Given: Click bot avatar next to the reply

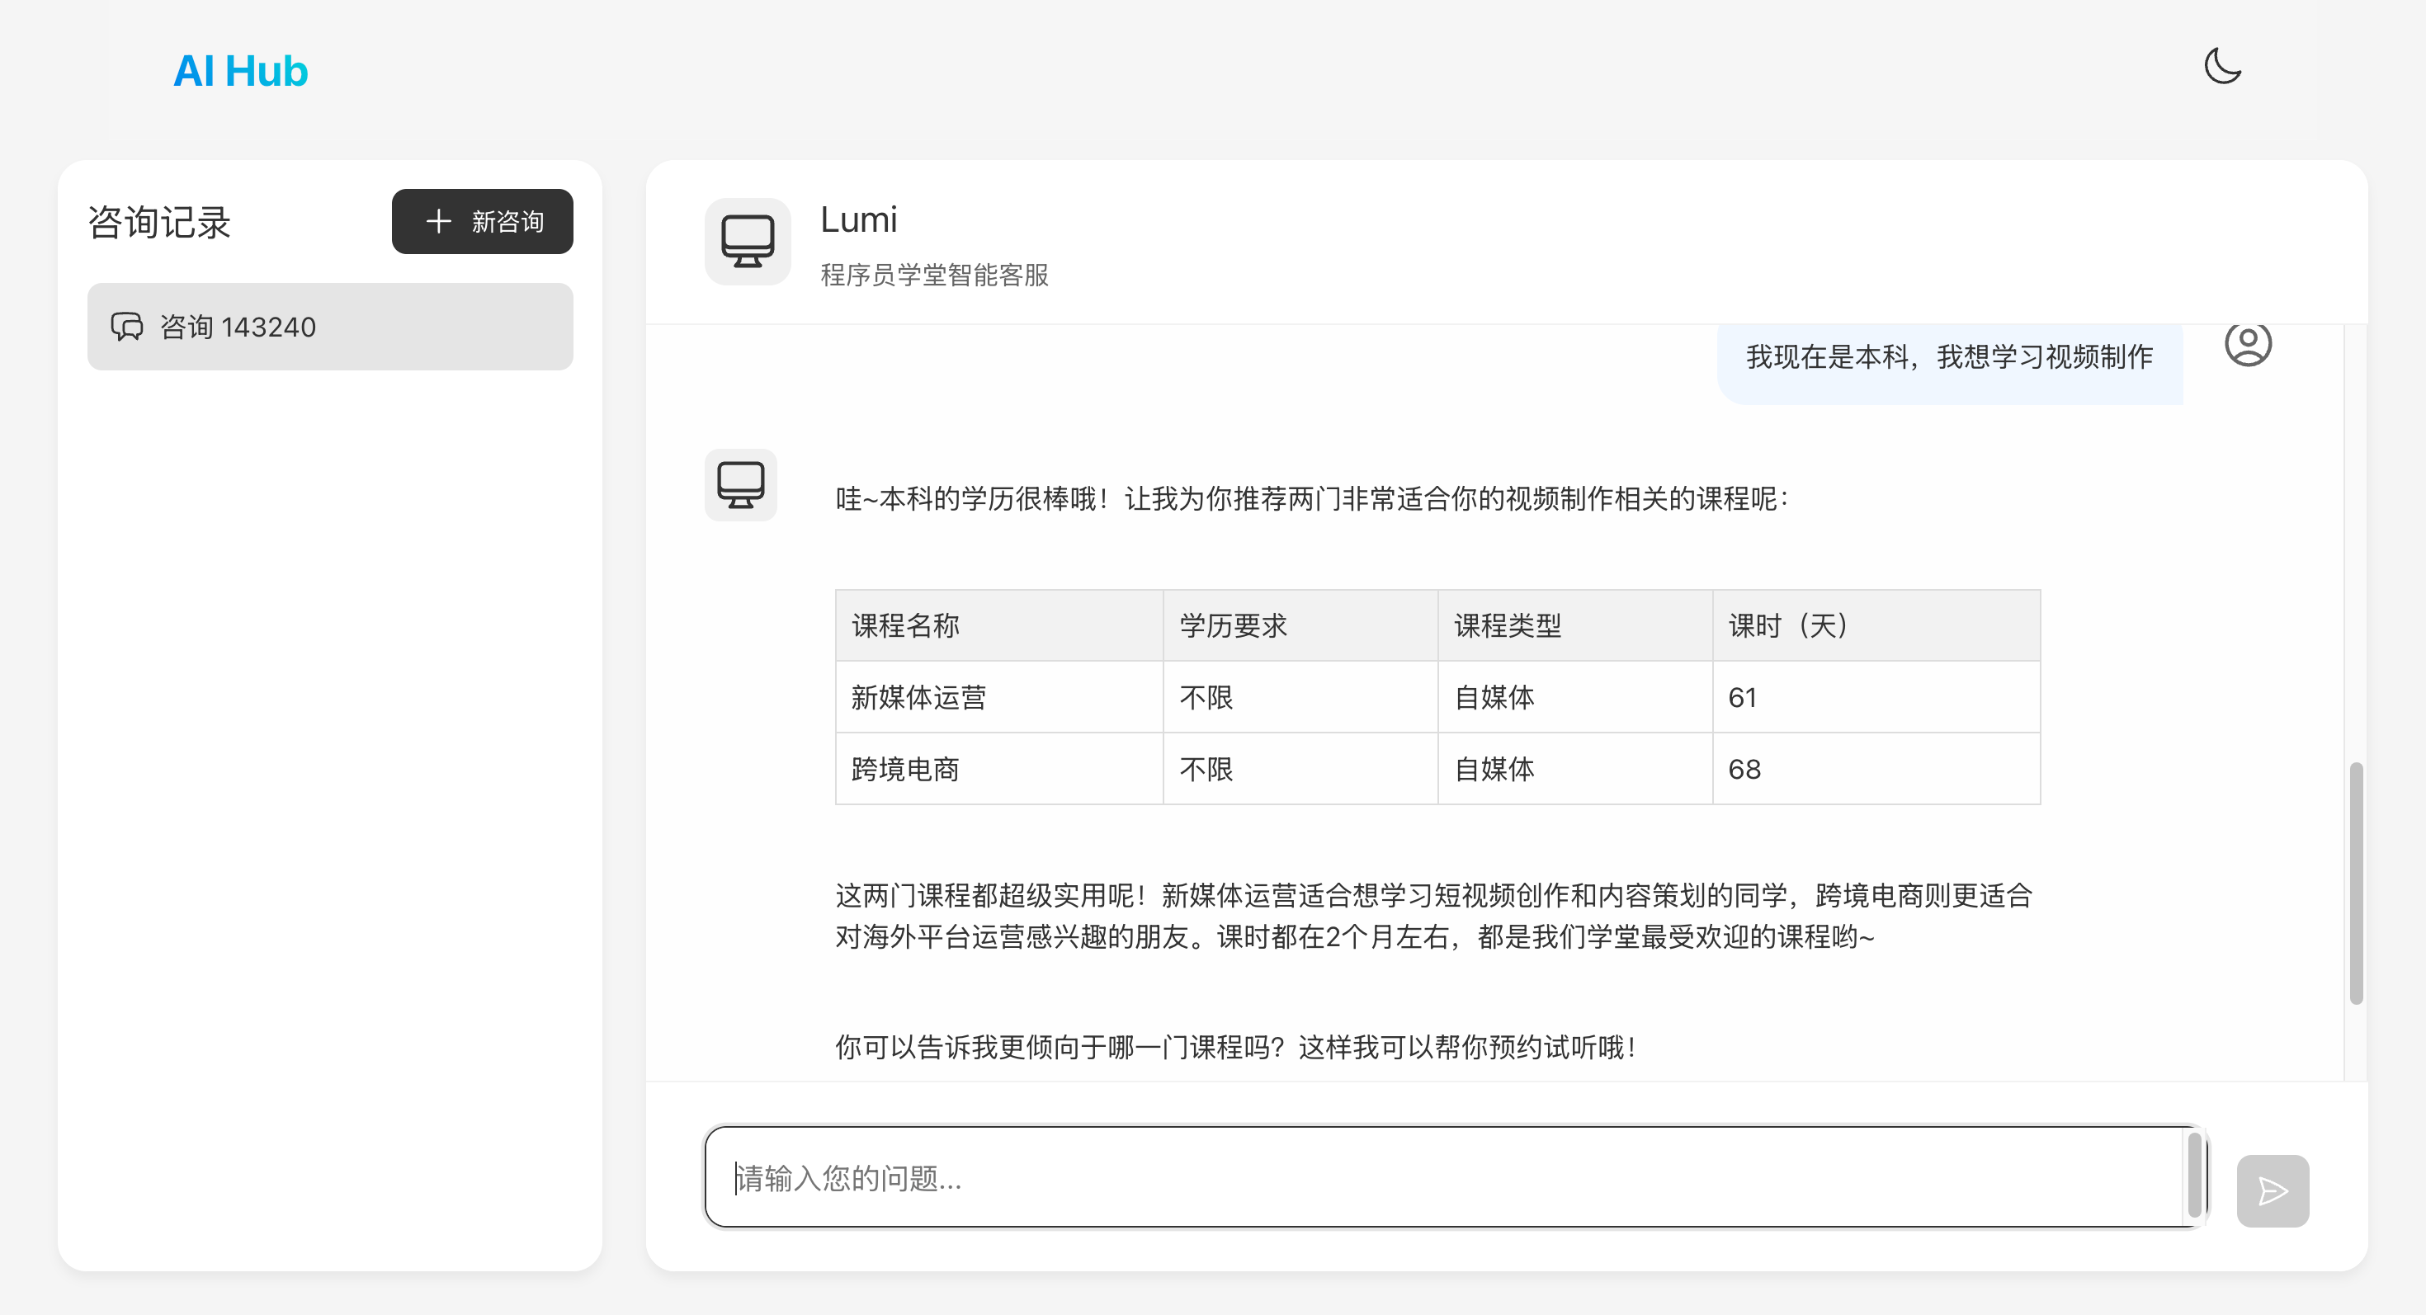Looking at the screenshot, I should point(740,485).
